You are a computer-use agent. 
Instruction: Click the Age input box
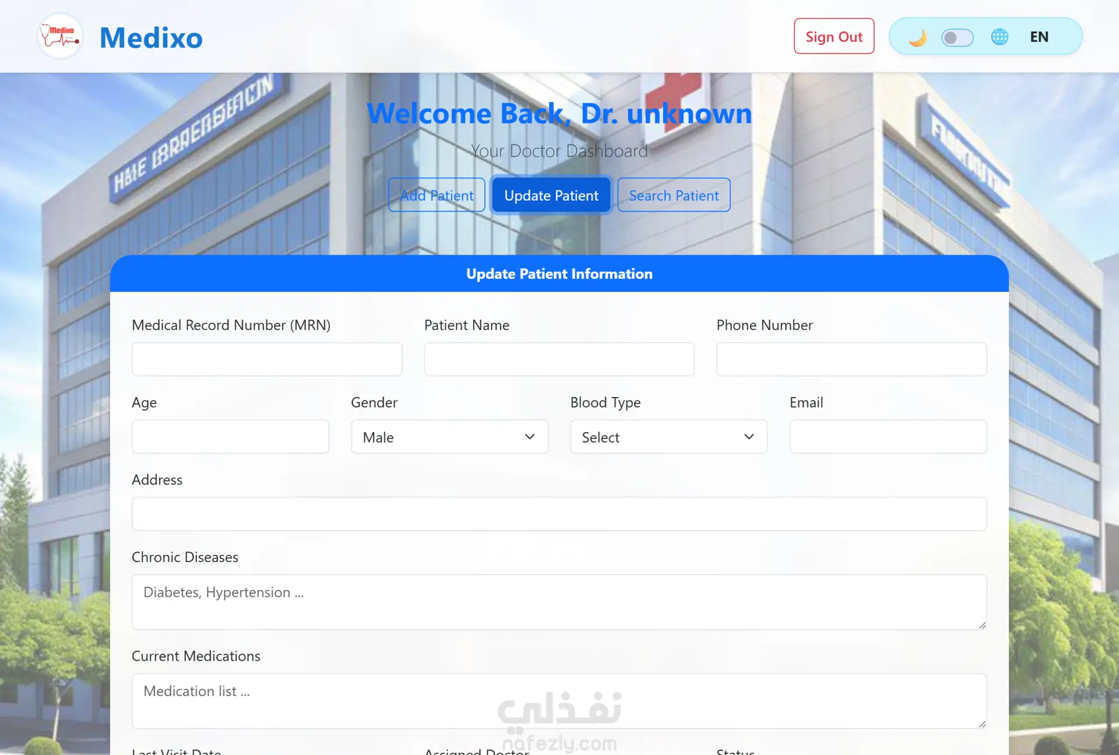(230, 437)
